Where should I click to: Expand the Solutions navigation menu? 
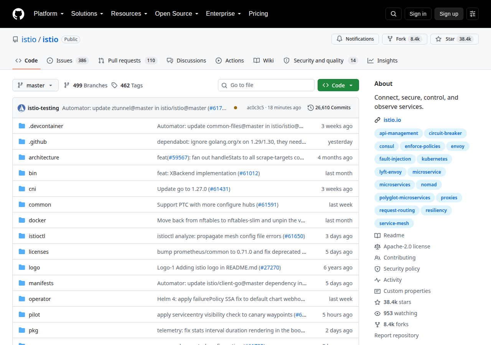(x=87, y=14)
